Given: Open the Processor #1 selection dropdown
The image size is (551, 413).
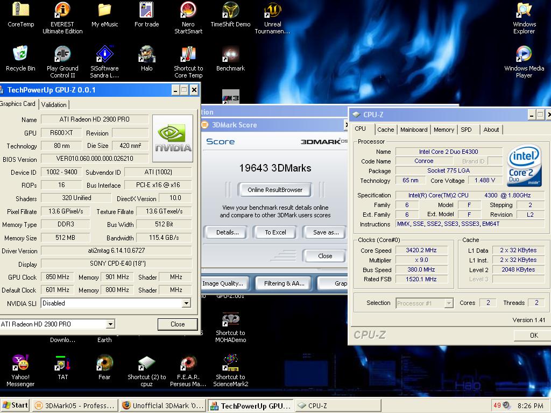Looking at the screenshot, I should click(x=448, y=303).
